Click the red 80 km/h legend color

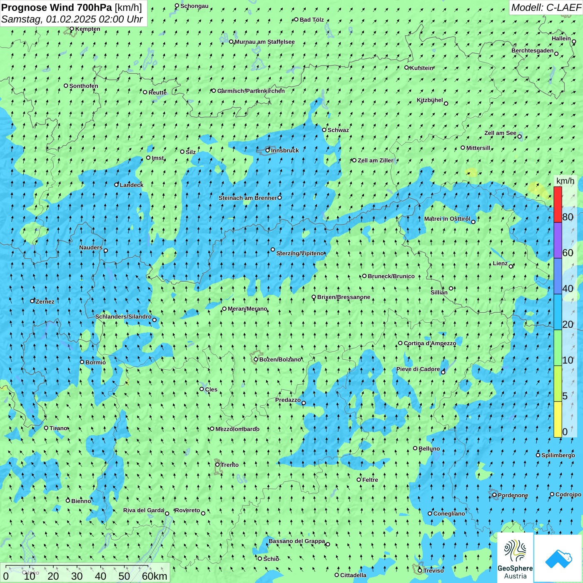[x=558, y=204]
